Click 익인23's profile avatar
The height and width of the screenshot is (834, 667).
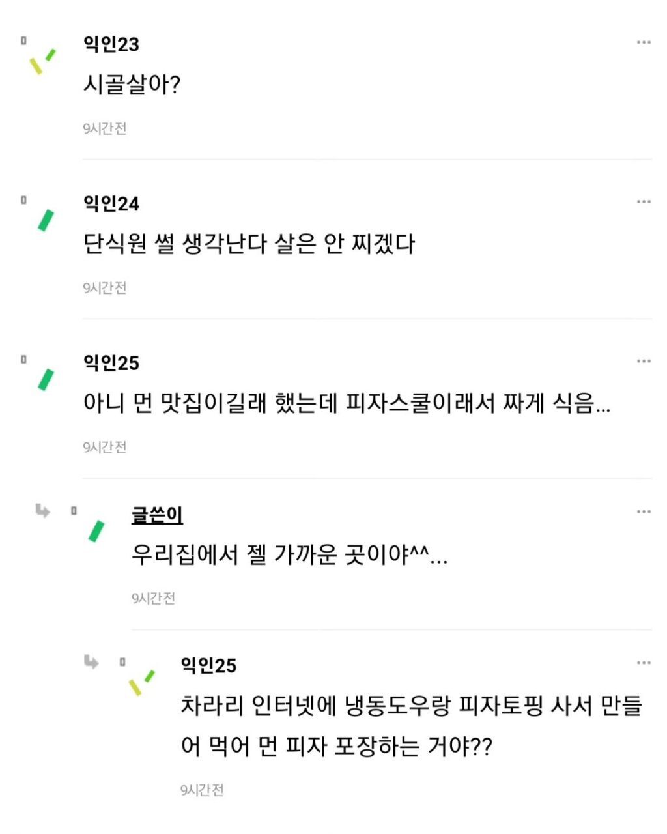point(42,61)
